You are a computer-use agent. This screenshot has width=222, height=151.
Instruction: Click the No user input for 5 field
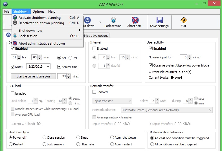pos(184,57)
